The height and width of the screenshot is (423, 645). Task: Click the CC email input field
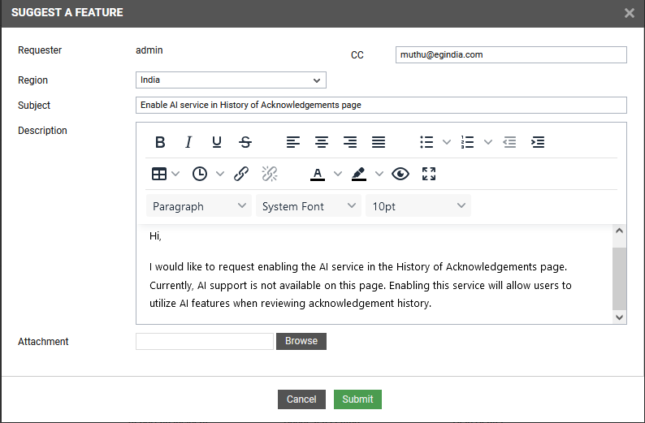pos(511,54)
